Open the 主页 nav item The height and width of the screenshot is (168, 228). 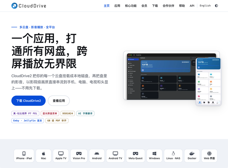pos(107,6)
